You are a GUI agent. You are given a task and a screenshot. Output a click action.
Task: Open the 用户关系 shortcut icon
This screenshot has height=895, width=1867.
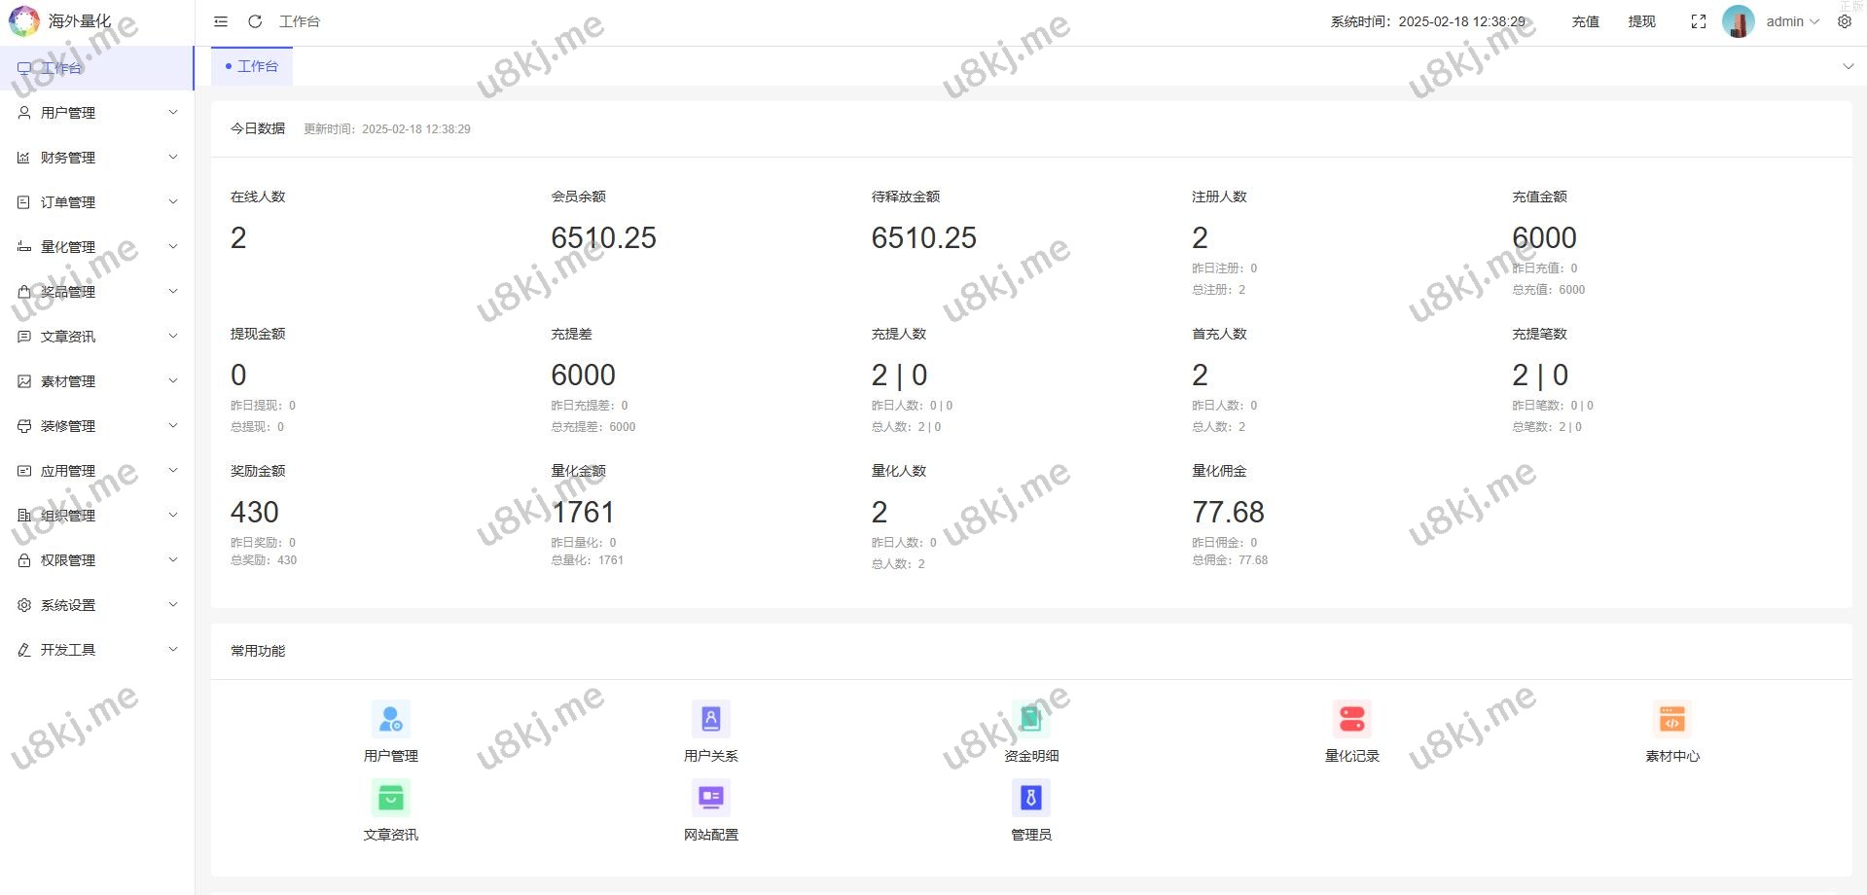[x=710, y=720]
